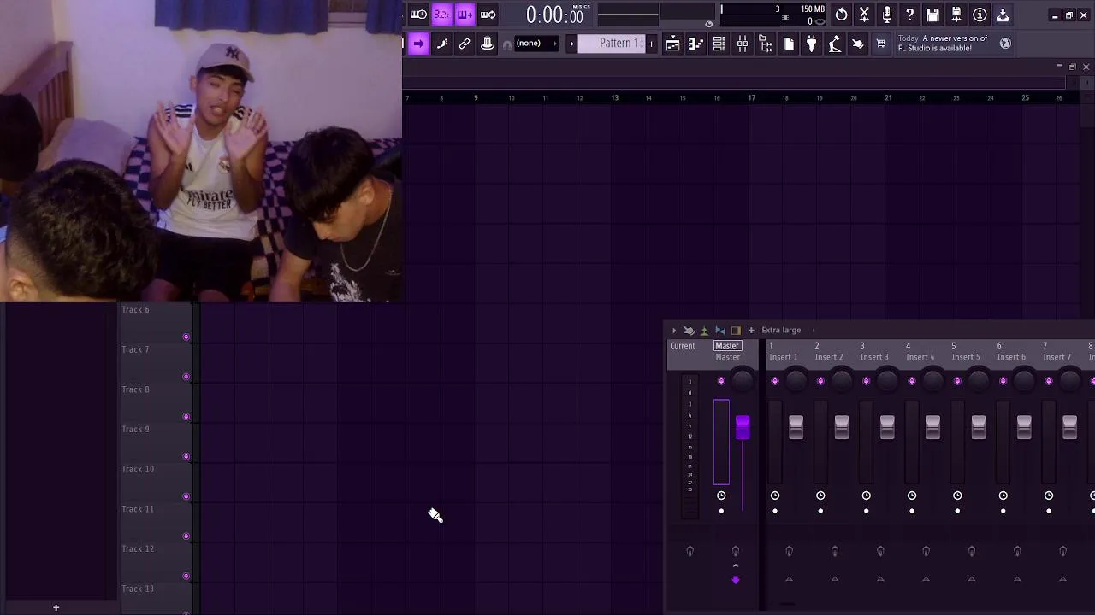
Task: Toggle the blend recording overdub button
Action: 465,15
